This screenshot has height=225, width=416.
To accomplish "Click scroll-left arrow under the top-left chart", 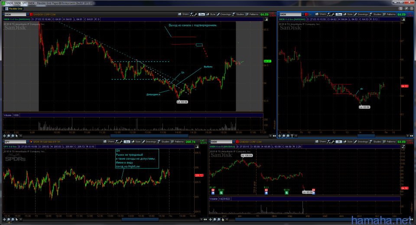I will point(21,136).
